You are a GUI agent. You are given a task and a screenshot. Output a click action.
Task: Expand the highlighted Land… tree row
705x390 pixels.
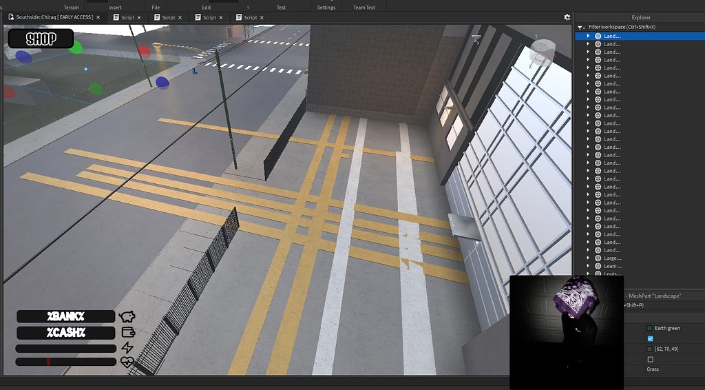[x=588, y=36]
